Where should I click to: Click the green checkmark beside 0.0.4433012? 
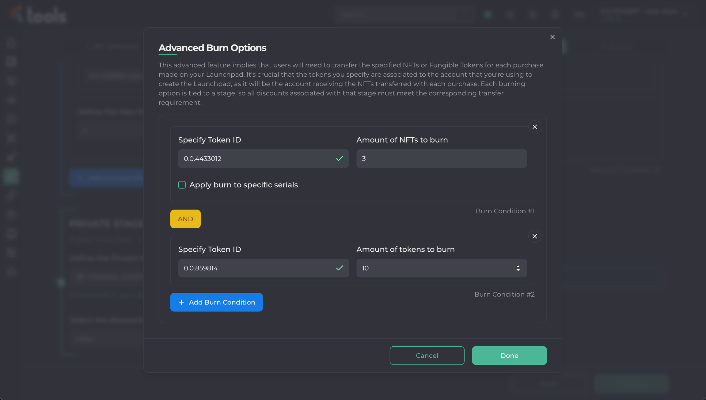pos(339,158)
